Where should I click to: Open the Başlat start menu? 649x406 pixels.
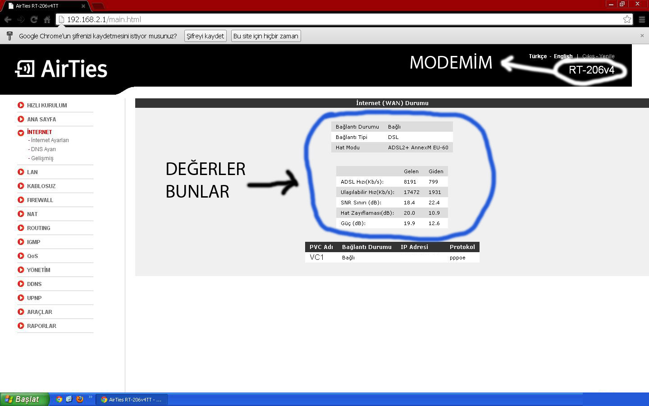(x=24, y=399)
